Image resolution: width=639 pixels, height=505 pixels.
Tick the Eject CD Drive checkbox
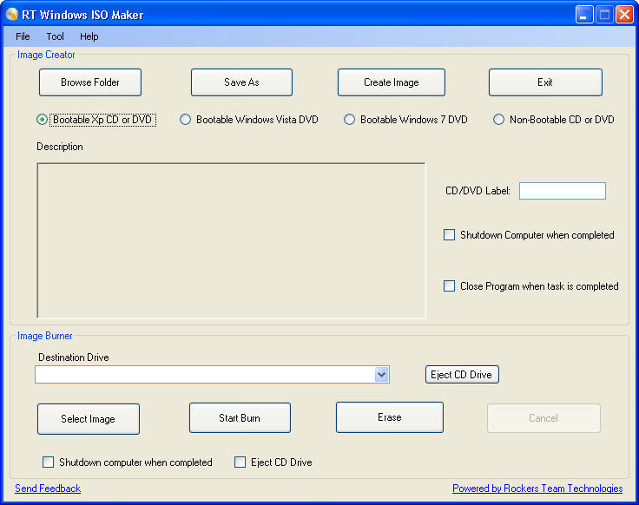[240, 462]
